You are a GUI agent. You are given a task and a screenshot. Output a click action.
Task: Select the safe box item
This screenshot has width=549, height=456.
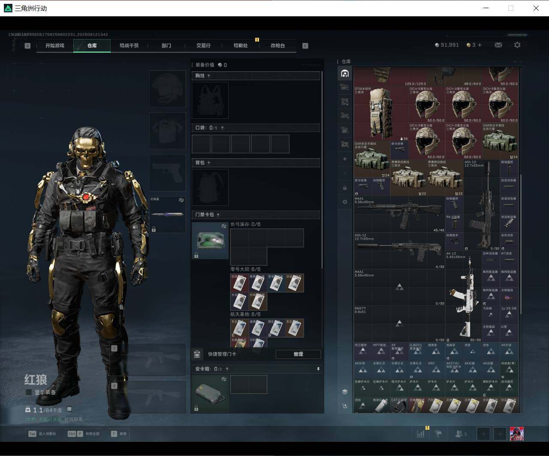point(210,394)
